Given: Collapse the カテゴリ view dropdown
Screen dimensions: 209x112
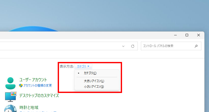Looking at the screenshot, I should point(83,66).
